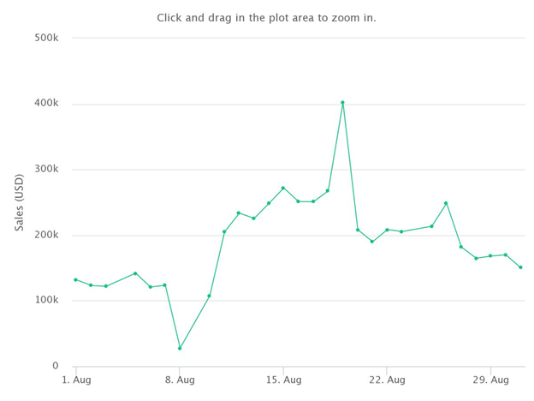Click the 300k y-axis label
Viewport: 534px width, 401px height.
point(46,169)
